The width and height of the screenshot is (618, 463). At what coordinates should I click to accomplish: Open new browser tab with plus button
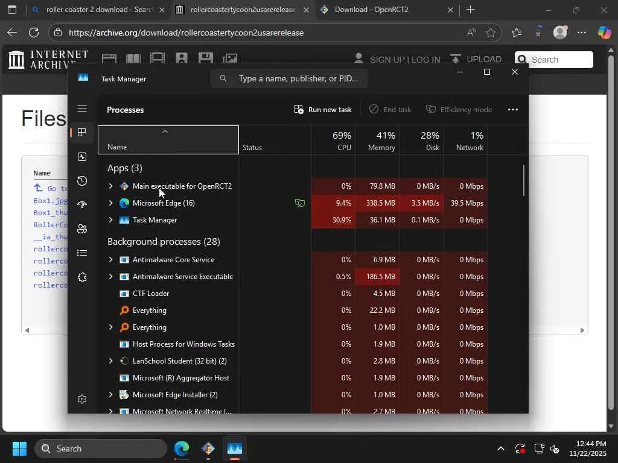point(470,10)
